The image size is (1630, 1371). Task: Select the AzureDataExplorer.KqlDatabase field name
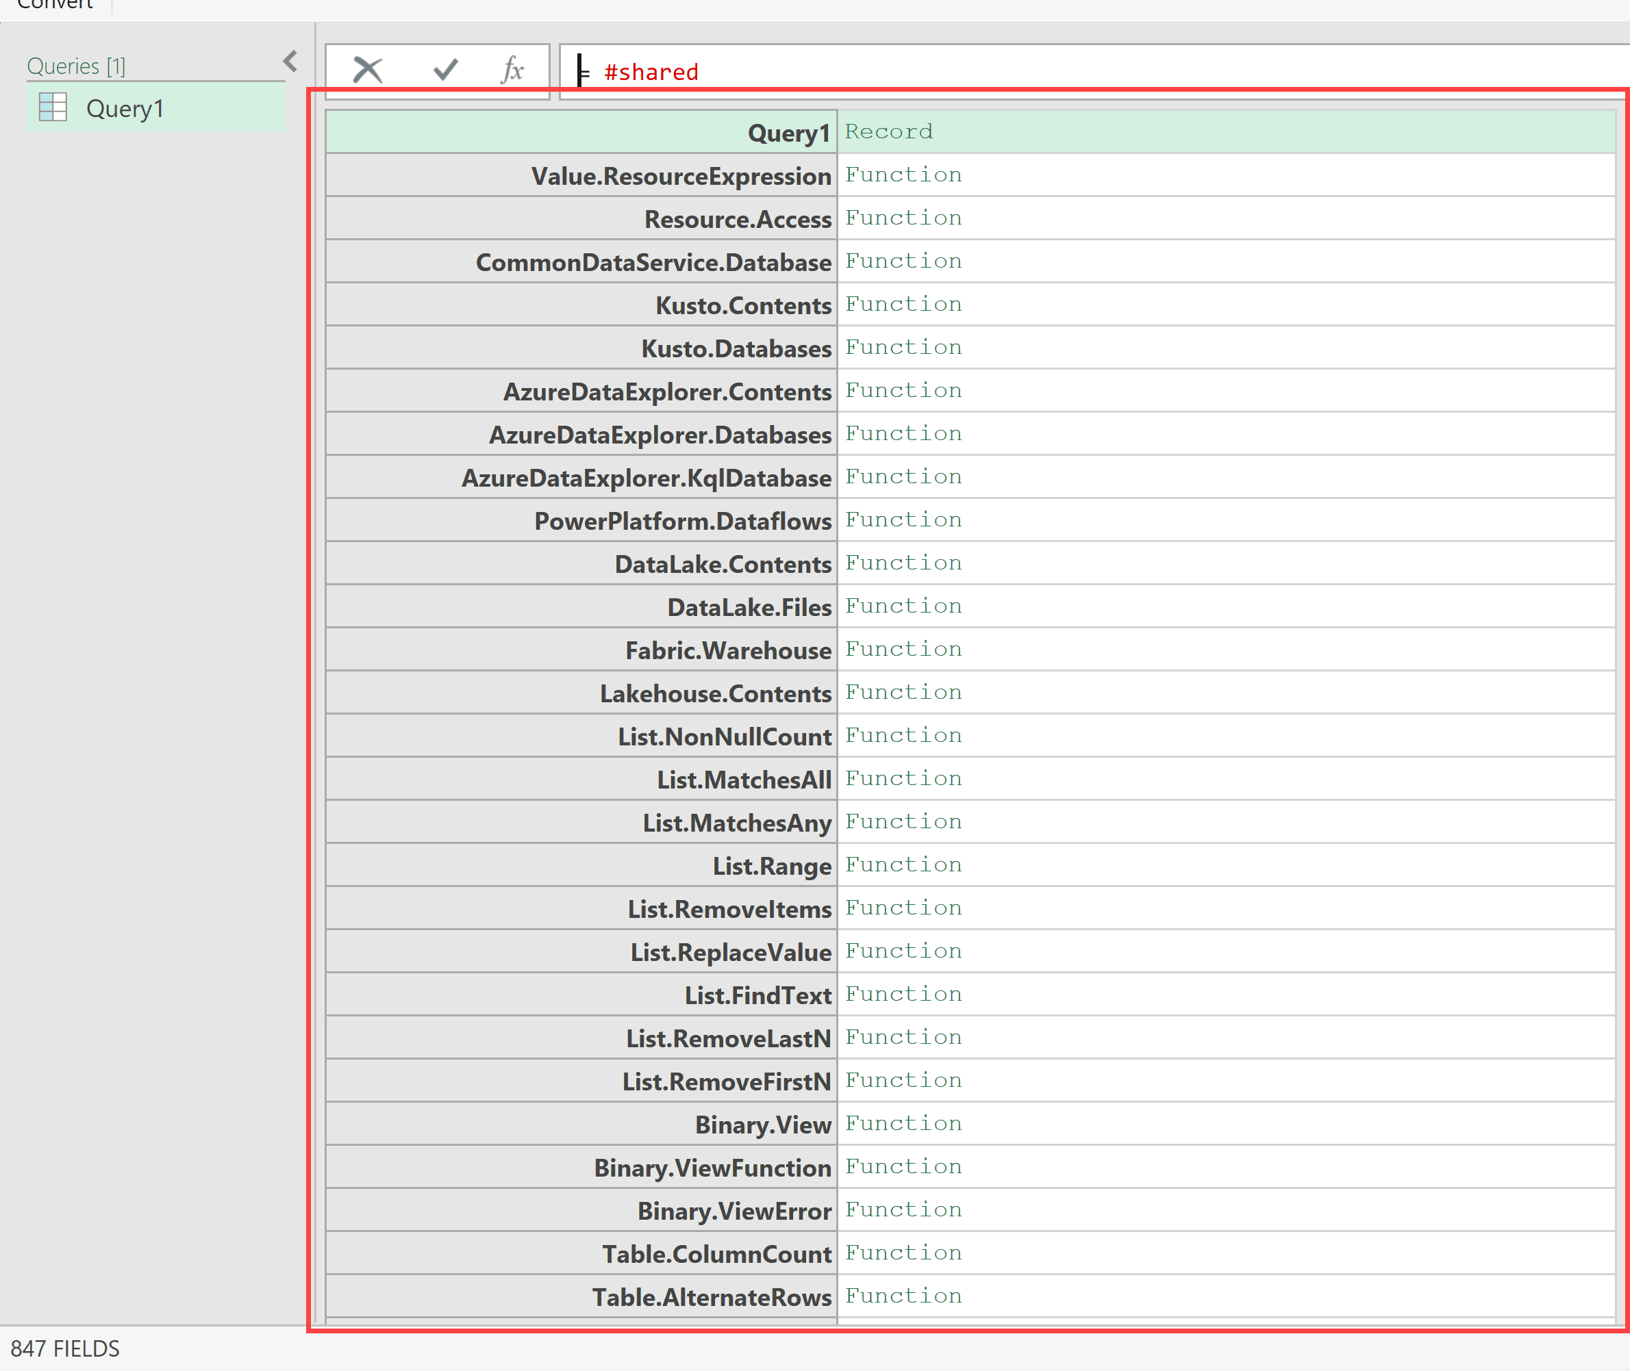pos(581,477)
